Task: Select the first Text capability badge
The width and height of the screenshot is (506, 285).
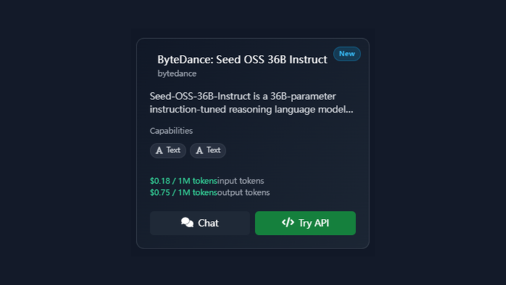Action: pyautogui.click(x=168, y=151)
